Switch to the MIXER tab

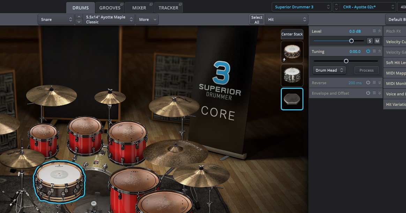tap(139, 8)
